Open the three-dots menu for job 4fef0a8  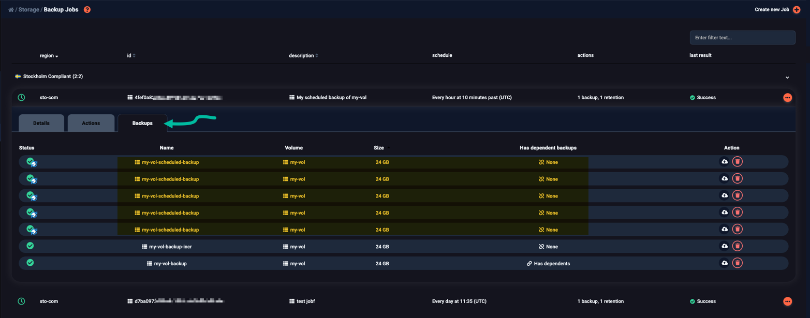[x=787, y=98]
